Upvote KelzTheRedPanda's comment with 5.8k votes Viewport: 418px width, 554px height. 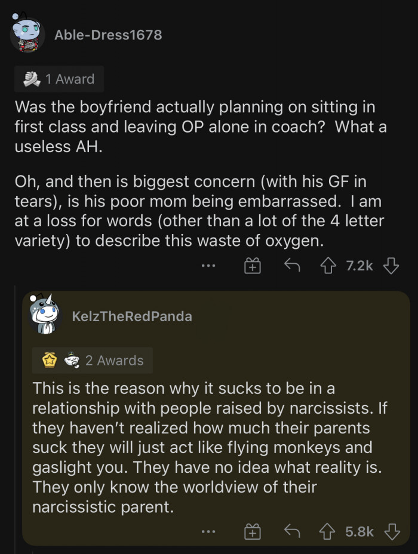(x=327, y=531)
